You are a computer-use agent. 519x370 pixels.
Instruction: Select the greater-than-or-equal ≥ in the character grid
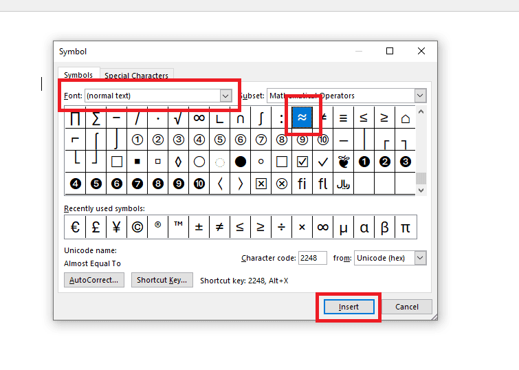[x=384, y=118]
